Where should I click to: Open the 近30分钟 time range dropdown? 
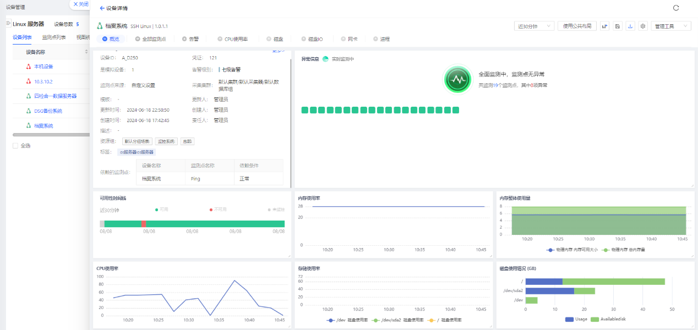534,26
